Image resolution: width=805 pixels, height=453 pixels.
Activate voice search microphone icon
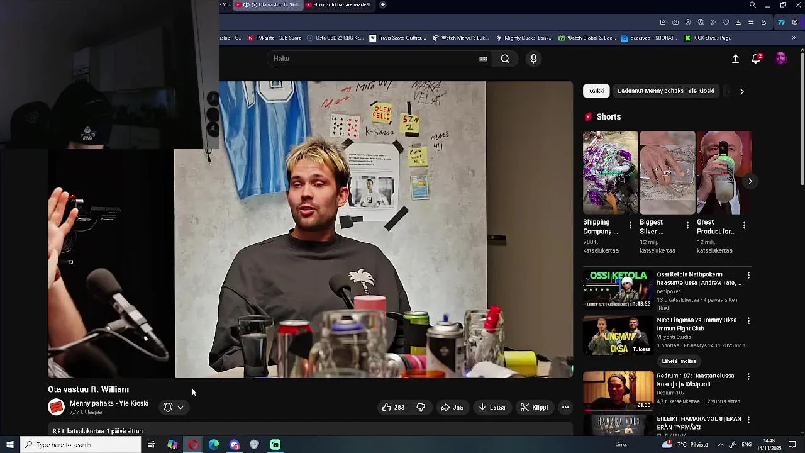tap(533, 59)
